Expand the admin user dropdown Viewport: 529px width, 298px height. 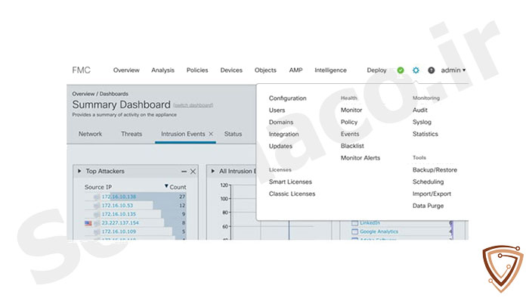pyautogui.click(x=453, y=70)
